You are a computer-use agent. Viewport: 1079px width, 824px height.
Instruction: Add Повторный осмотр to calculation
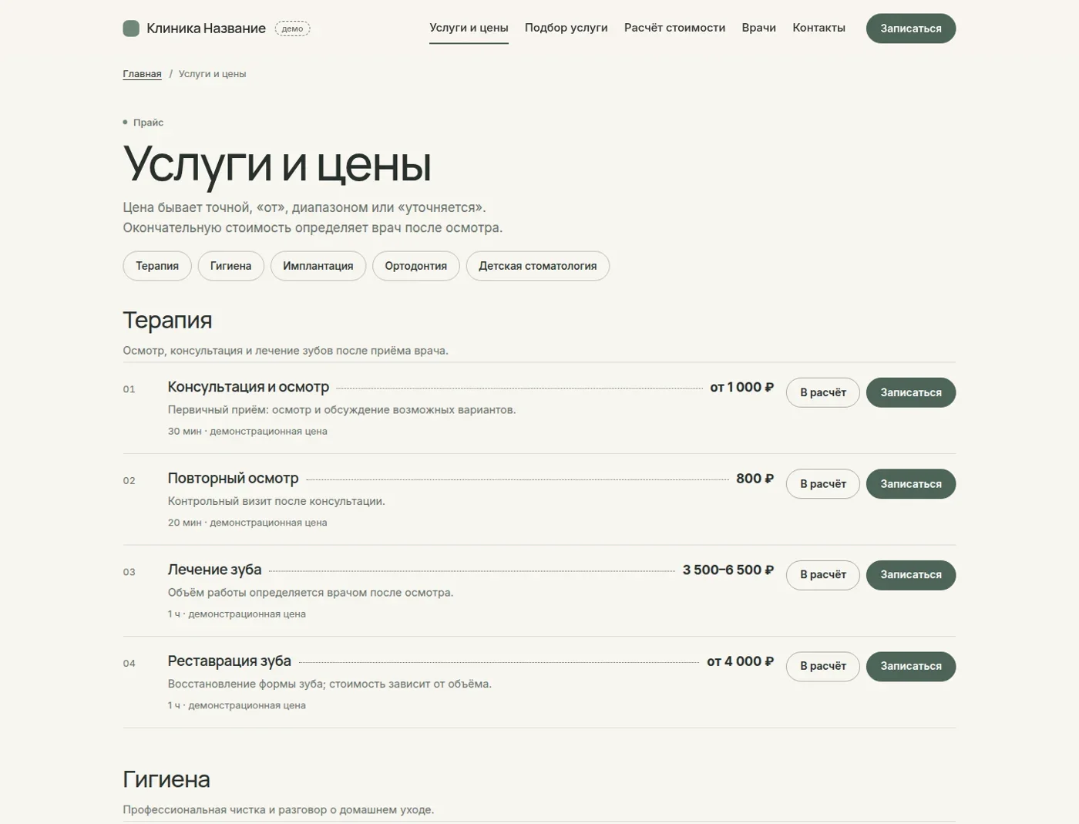[822, 484]
